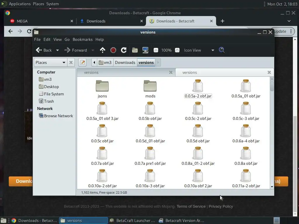Open the Bookmarks menu
Image resolution: width=299 pixels, height=224 pixels.
tap(83, 39)
